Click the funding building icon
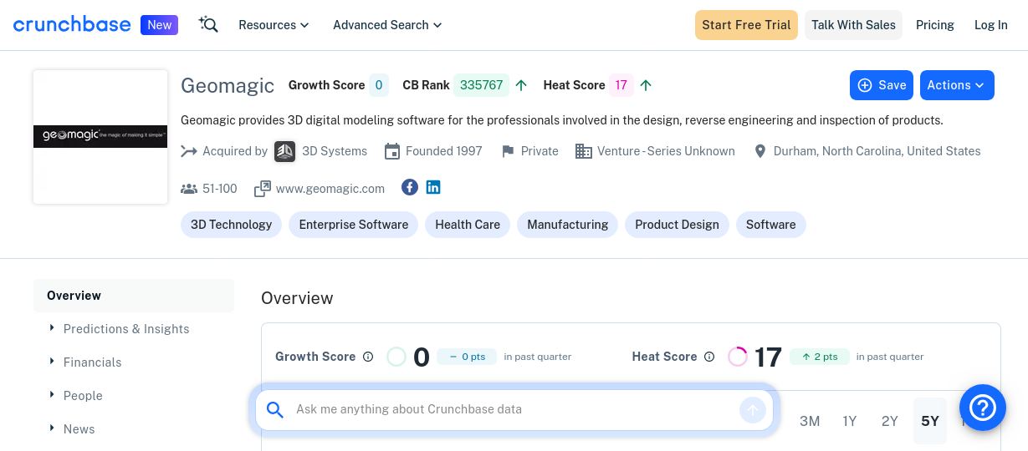The width and height of the screenshot is (1028, 451). pos(584,151)
